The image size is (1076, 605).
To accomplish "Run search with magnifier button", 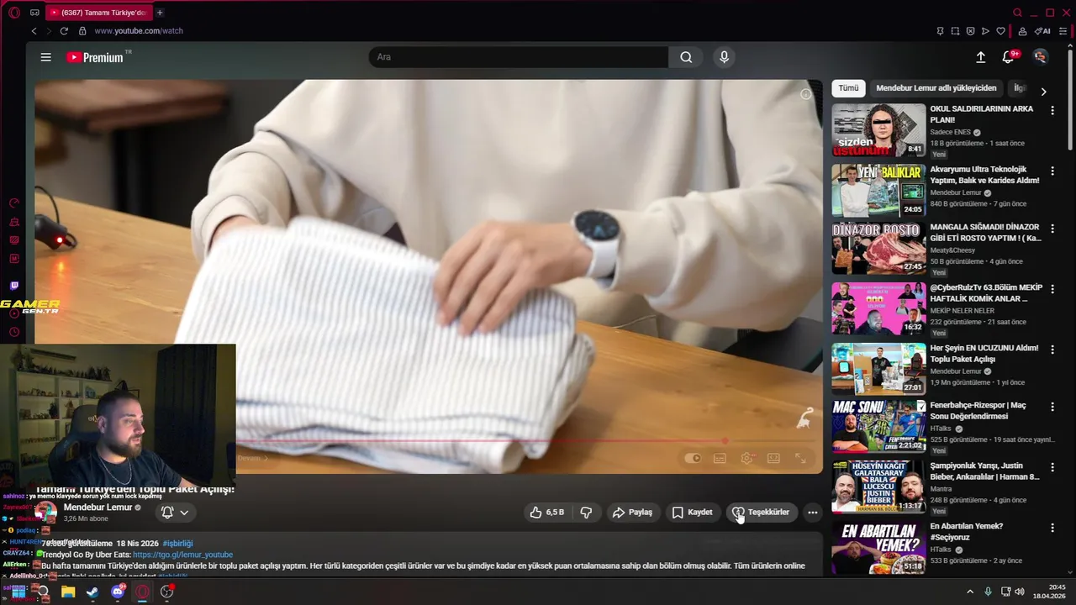I will click(686, 57).
